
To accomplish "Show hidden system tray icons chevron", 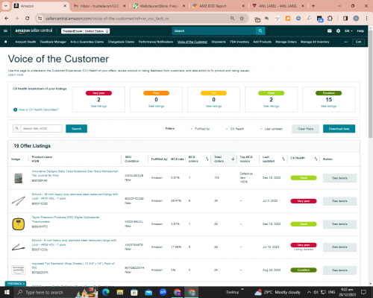I will (309, 292).
